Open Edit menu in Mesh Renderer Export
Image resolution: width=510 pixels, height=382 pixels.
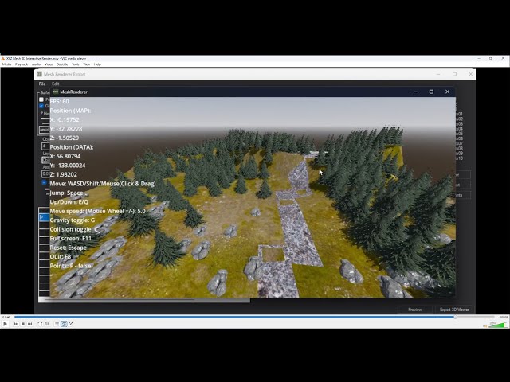click(x=55, y=84)
